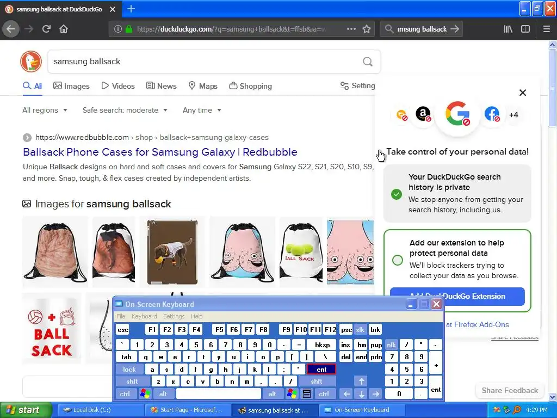Click the left Windows logo key on keyboard
This screenshot has width=557, height=418.
coord(145,394)
